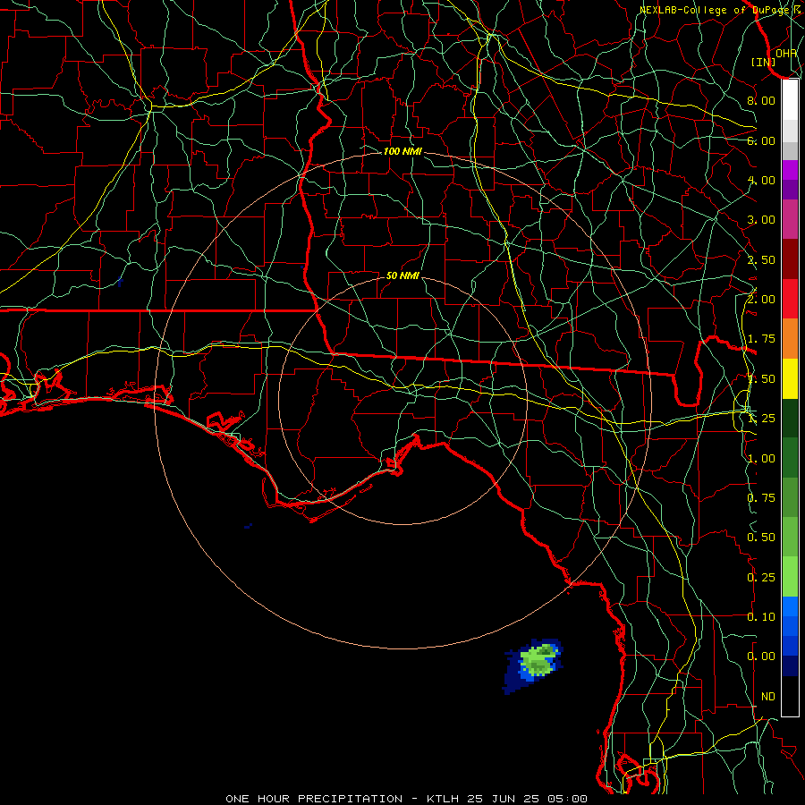805x805 pixels.
Task: Click the 3.00 legend value
Action: pos(761,220)
